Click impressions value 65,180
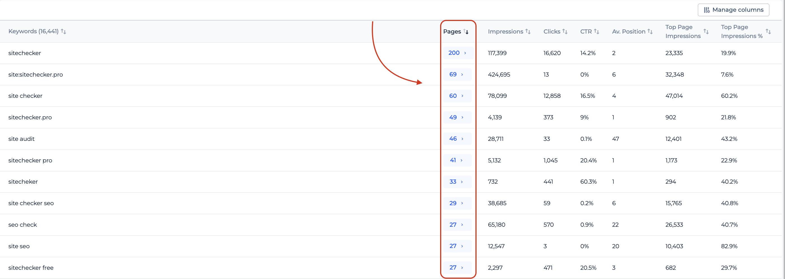 point(496,224)
